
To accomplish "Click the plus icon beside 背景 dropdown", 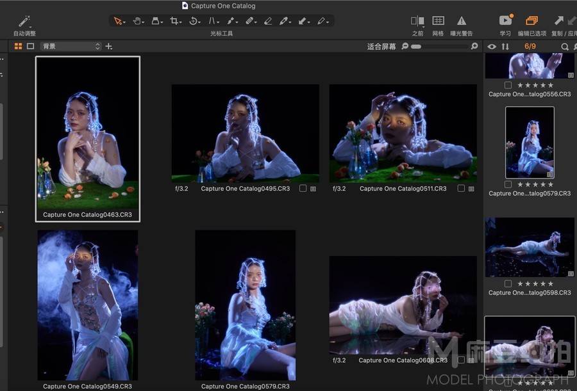I will [x=108, y=46].
